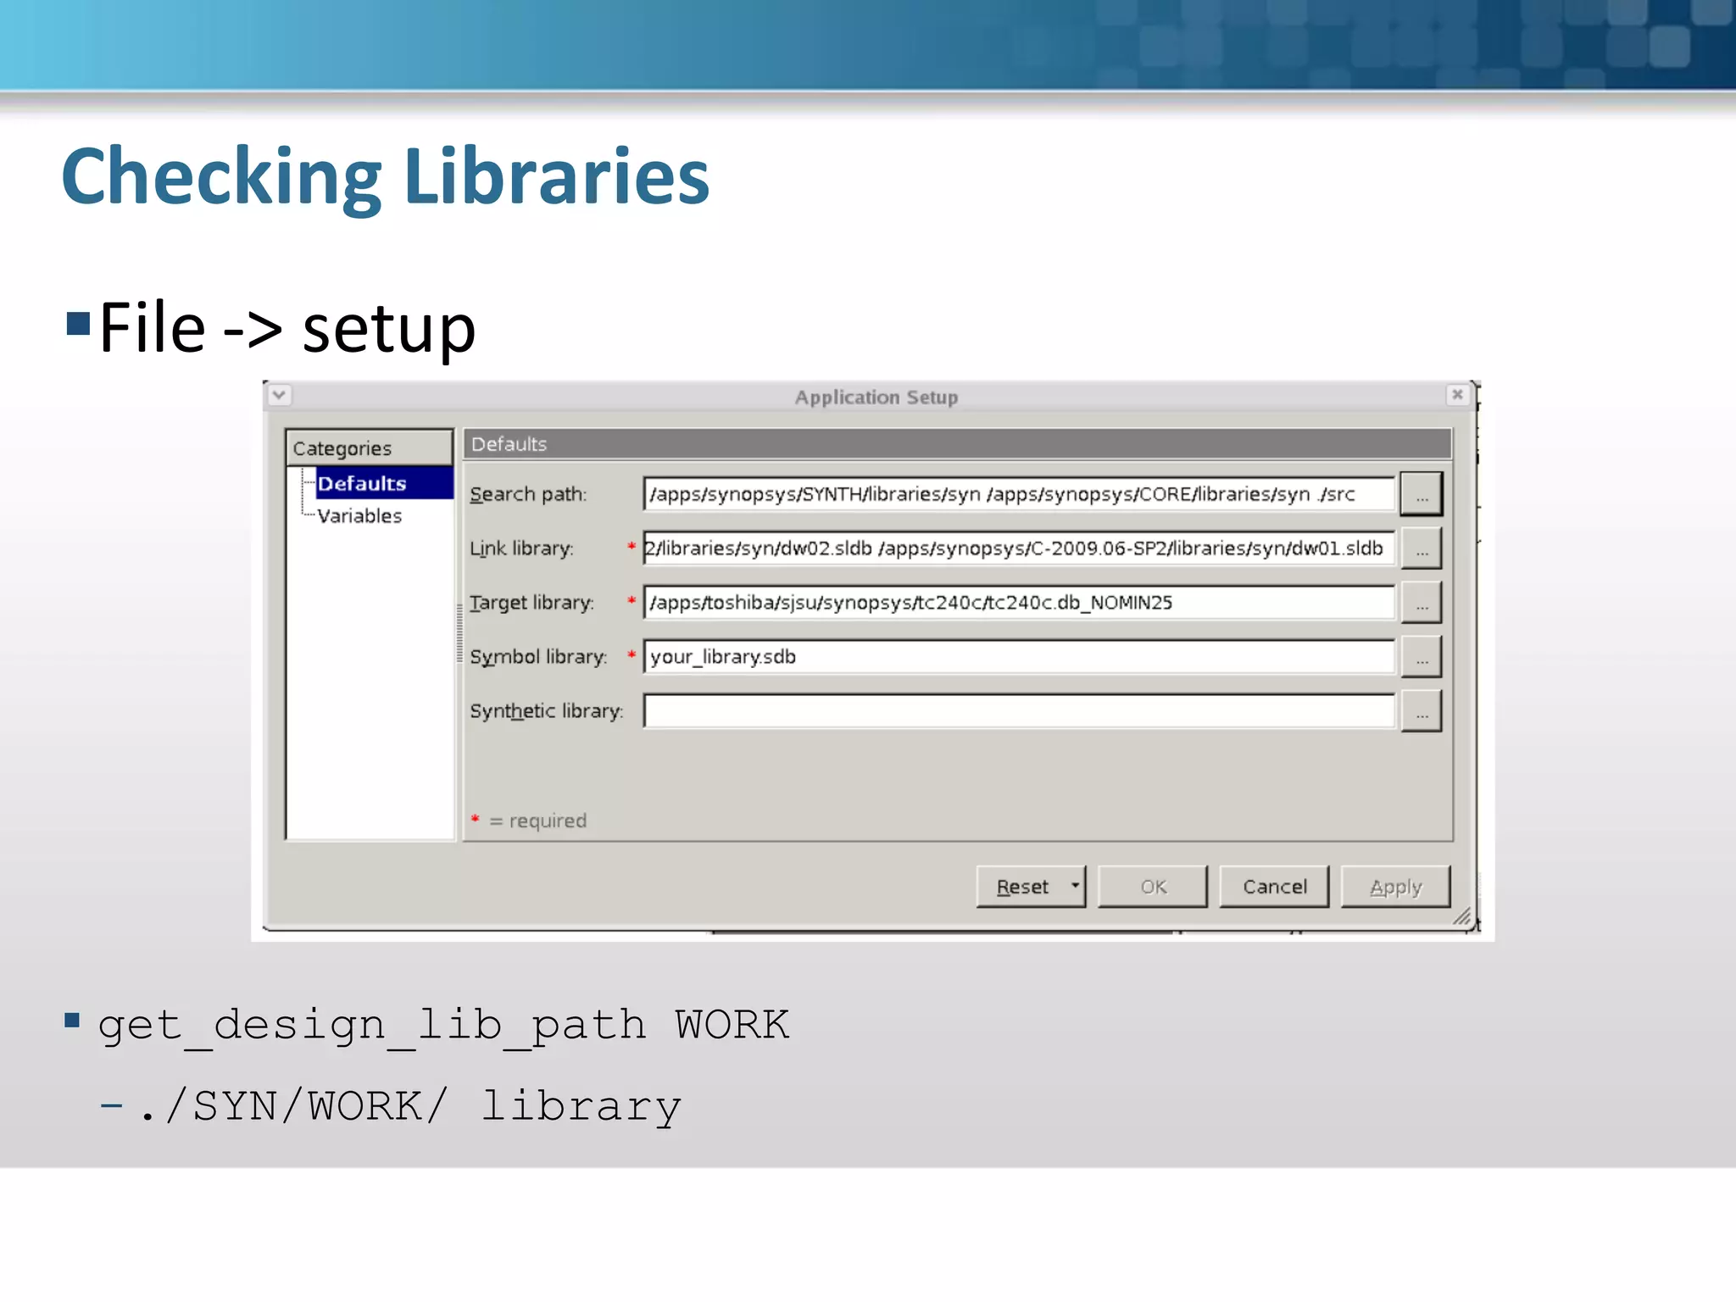
Task: Expand the Reset dropdown arrow
Action: click(x=1075, y=886)
